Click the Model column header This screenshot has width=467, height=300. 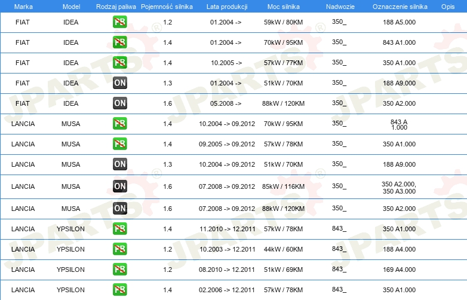click(x=71, y=7)
